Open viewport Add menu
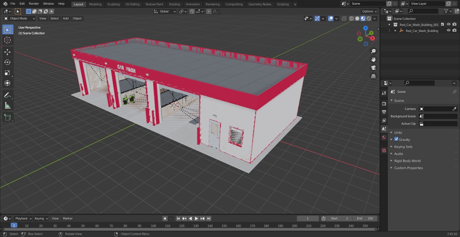This screenshot has width=460, height=237. tap(66, 18)
